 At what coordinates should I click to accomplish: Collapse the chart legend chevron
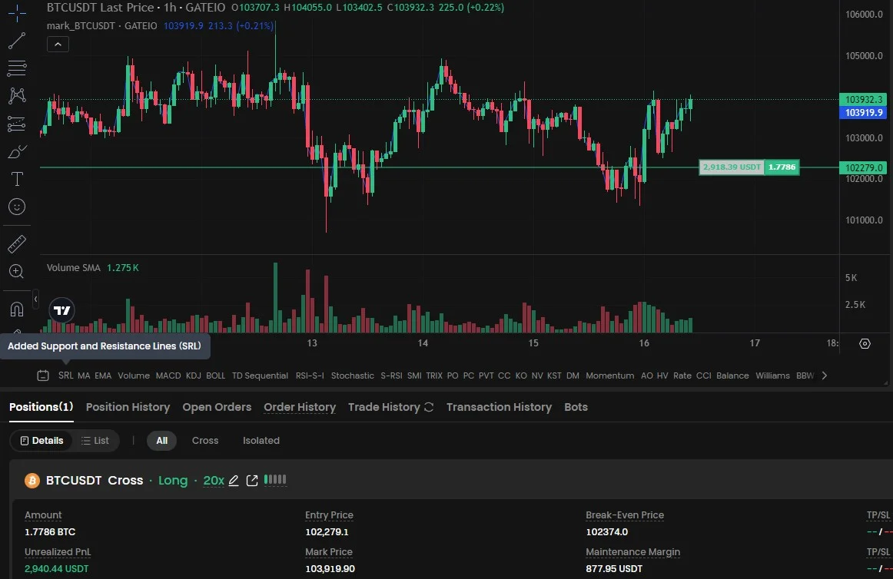tap(58, 44)
